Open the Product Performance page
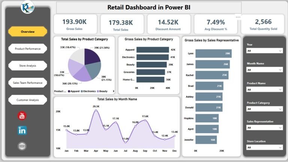This screenshot has height=162, width=288. 28,49
